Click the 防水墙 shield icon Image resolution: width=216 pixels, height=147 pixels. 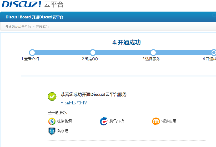pyautogui.click(x=52, y=131)
